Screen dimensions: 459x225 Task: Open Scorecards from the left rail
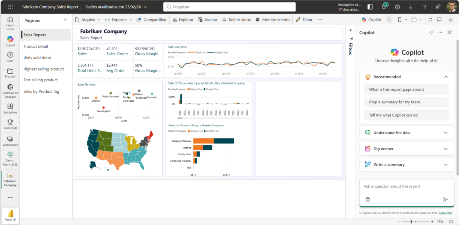[x=10, y=125]
